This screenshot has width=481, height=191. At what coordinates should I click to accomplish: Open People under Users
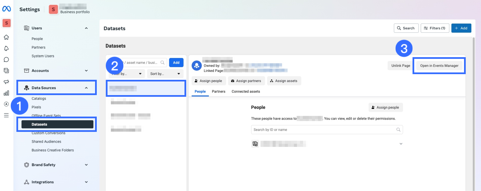[37, 39]
